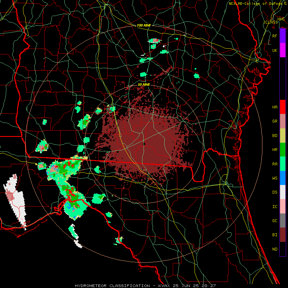This screenshot has width=288, height=288.
Task: Select the GC gray legend swatch
Action: 283,220
